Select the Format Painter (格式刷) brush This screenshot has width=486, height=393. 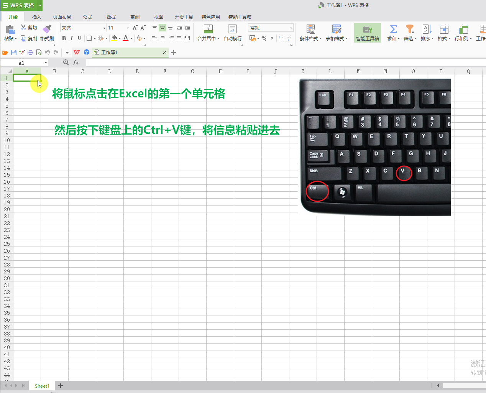pos(47,29)
